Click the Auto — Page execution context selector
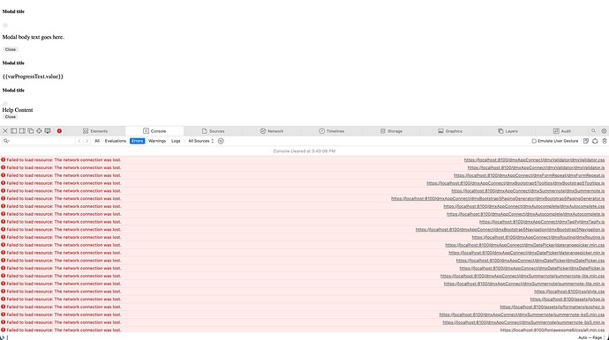Screen dimensions: 609x340 coord(591,337)
